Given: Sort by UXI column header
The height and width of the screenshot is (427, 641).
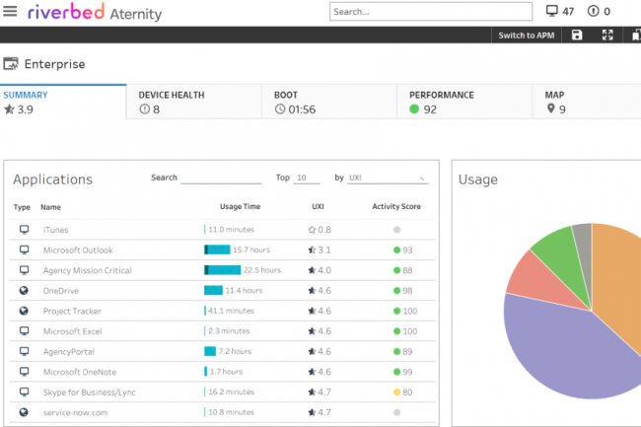Looking at the screenshot, I should (318, 207).
